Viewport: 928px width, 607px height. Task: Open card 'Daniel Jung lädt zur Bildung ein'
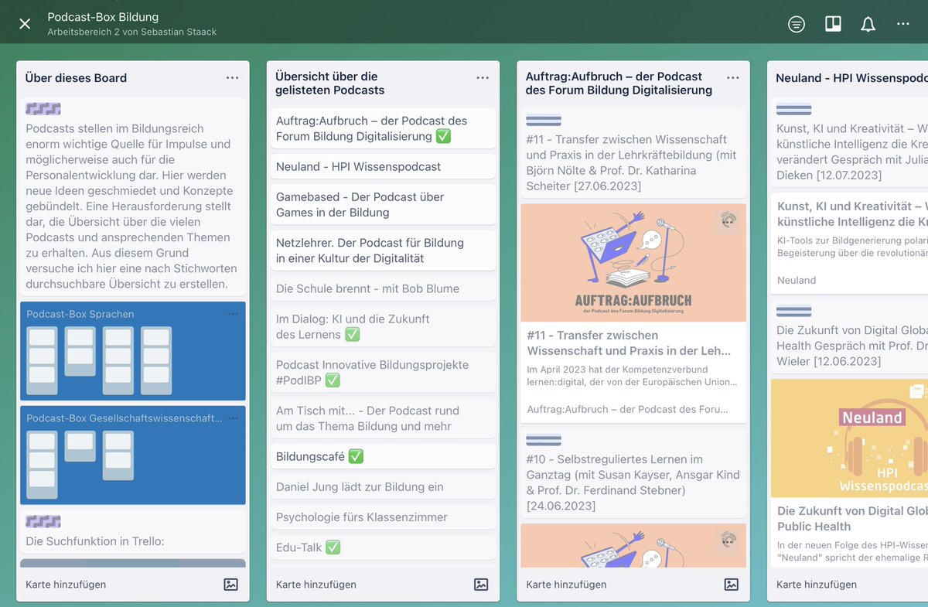(x=383, y=486)
